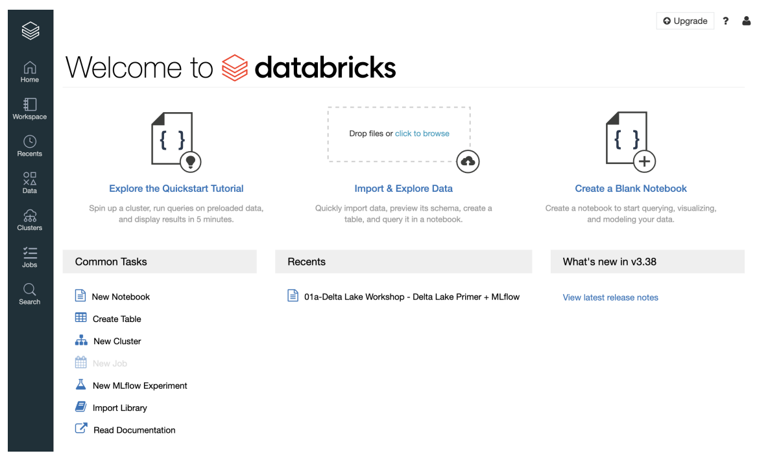This screenshot has width=770, height=462.
Task: Click the "click to browse" link
Action: click(x=422, y=133)
